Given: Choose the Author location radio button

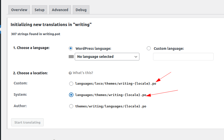Looking at the screenshot, I should (71, 106).
